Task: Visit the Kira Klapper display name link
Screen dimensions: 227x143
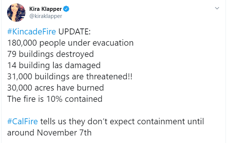Action: pyautogui.click(x=45, y=9)
